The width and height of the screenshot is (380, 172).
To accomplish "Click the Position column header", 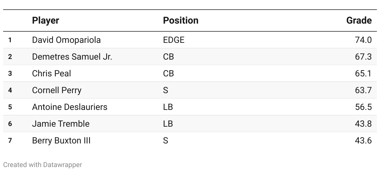I will click(x=181, y=20).
